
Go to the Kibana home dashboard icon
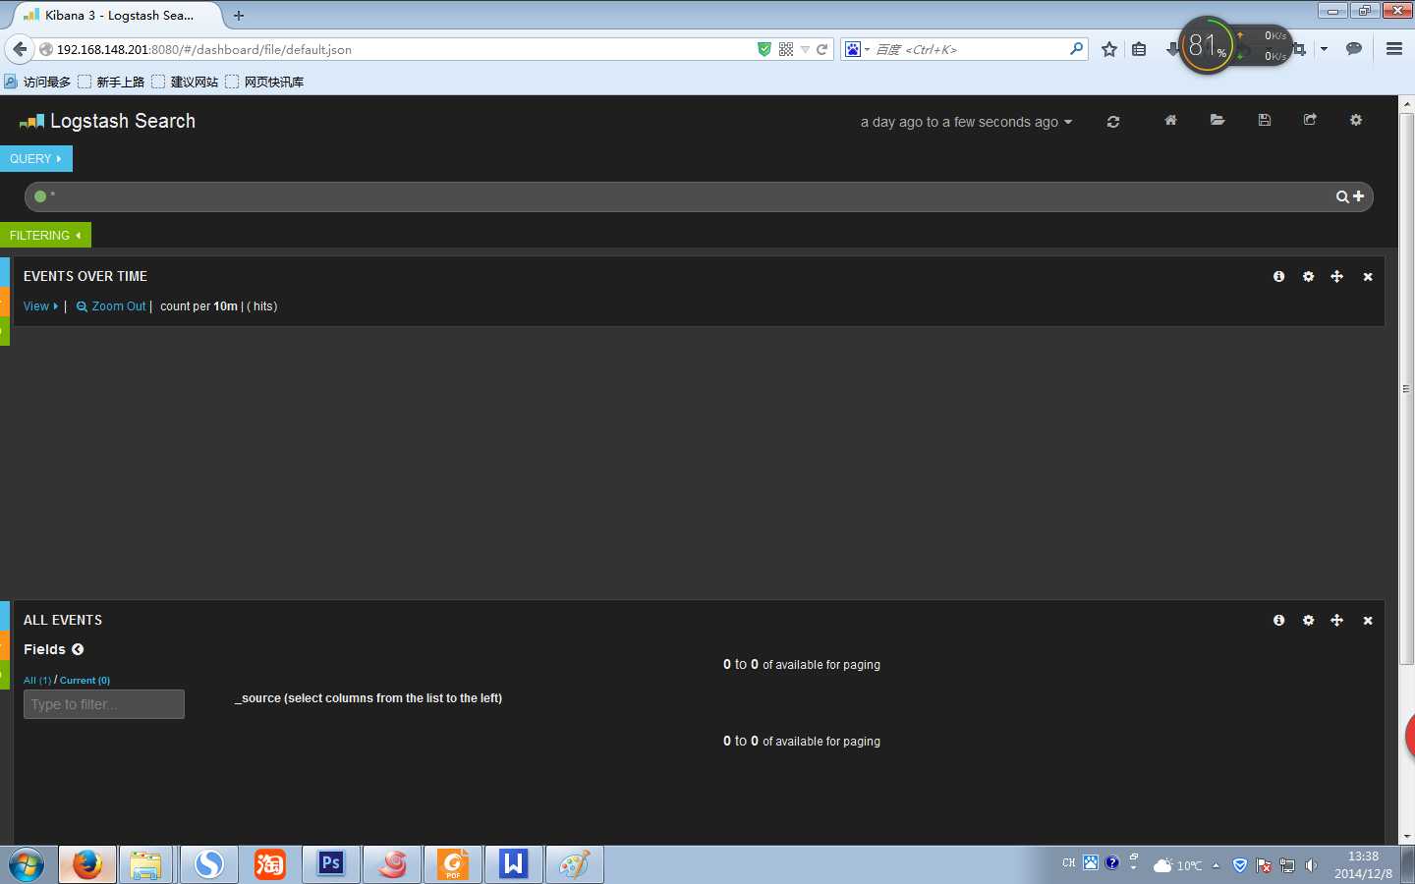[x=1170, y=120]
